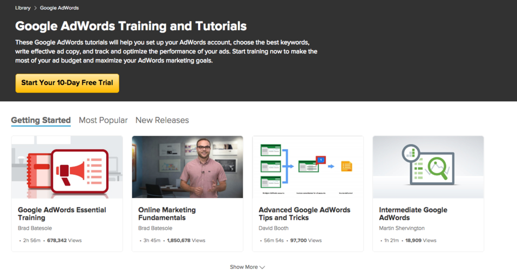Open Google AdWords Essential Training megaphone thumbnail
This screenshot has width=517, height=271.
[x=67, y=167]
